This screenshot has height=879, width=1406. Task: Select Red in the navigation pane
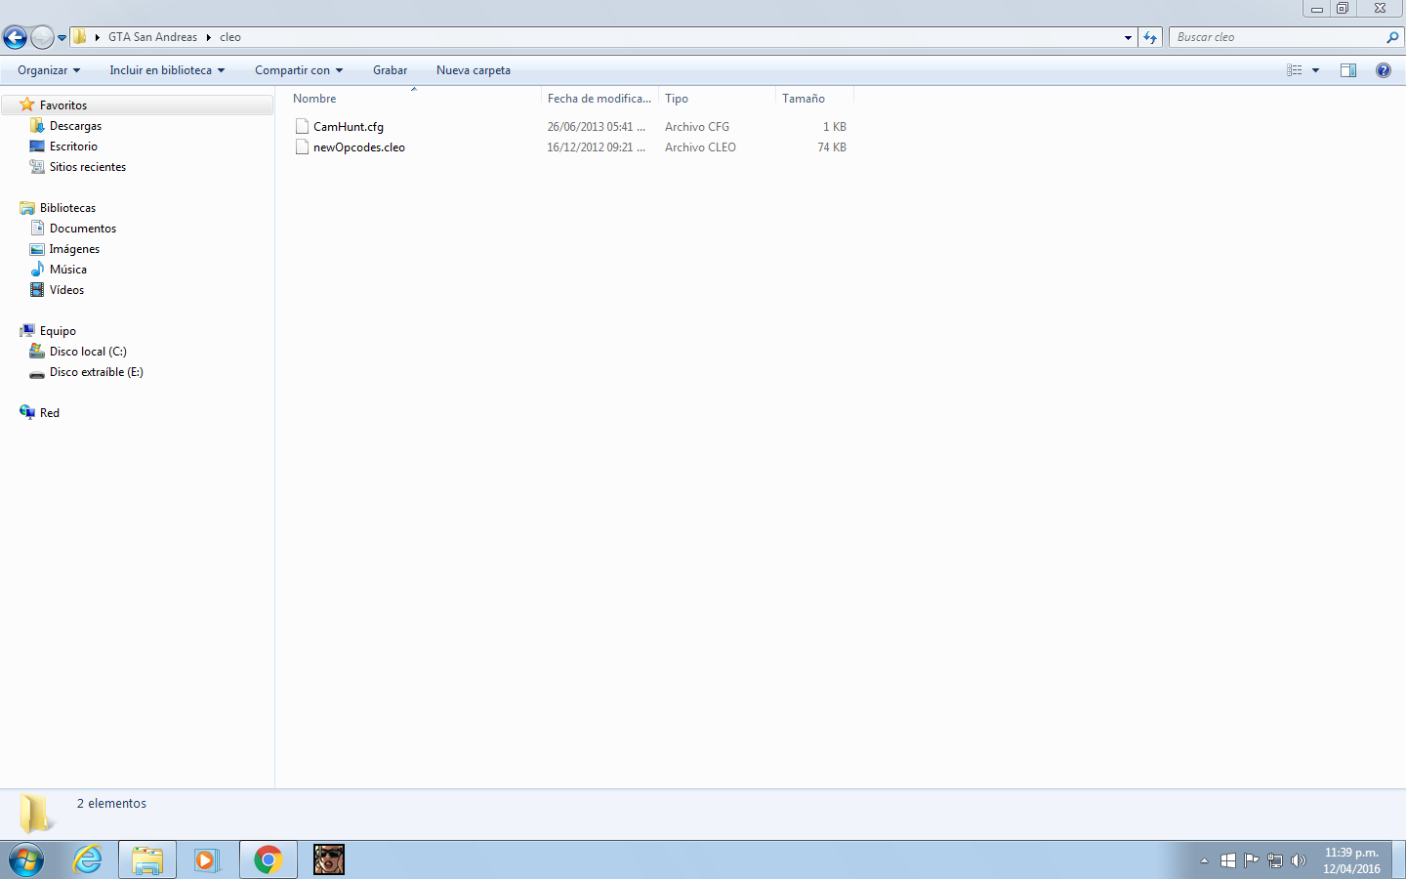coord(50,413)
